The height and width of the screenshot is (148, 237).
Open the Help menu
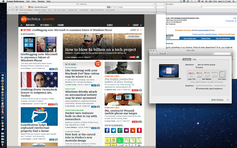coord(49,1)
